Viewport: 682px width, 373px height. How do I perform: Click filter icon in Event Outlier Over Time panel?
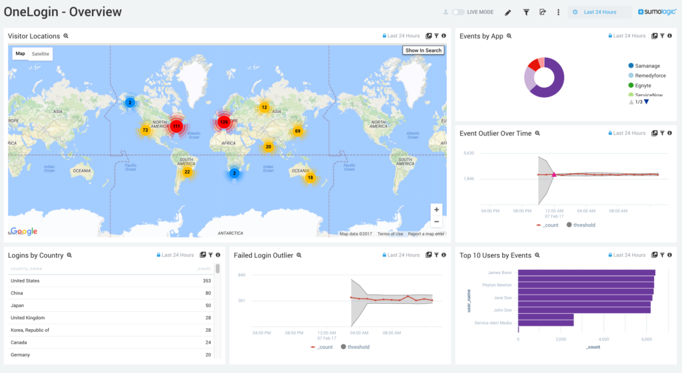point(662,133)
